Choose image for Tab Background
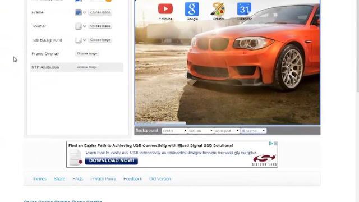 (100, 40)
